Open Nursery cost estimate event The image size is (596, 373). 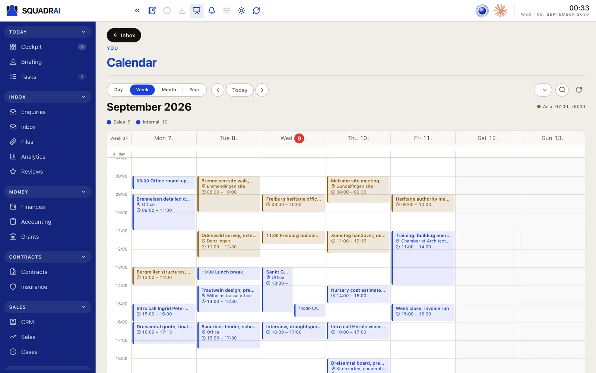(358, 294)
